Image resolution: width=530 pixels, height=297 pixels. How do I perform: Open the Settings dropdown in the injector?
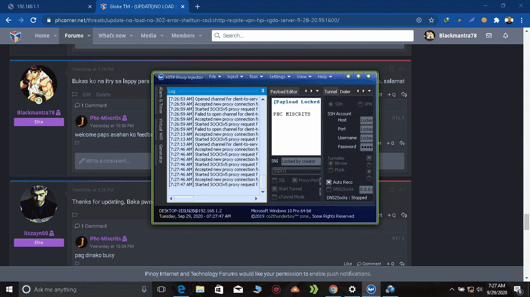point(280,77)
